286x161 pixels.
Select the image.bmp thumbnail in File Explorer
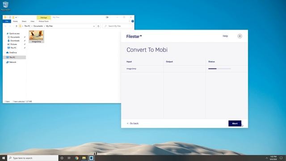(36, 37)
